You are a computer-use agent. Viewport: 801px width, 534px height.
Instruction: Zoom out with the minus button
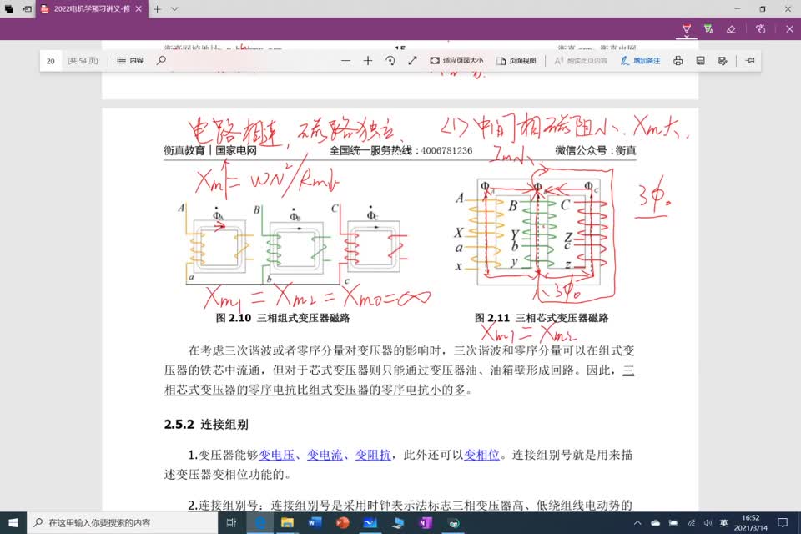coord(345,60)
